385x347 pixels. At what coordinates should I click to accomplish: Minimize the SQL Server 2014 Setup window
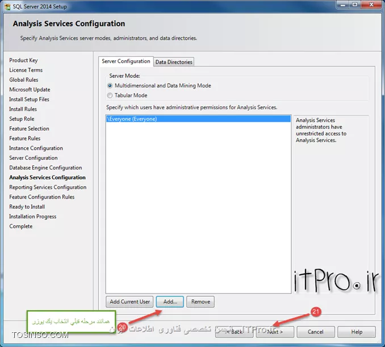tap(343, 5)
